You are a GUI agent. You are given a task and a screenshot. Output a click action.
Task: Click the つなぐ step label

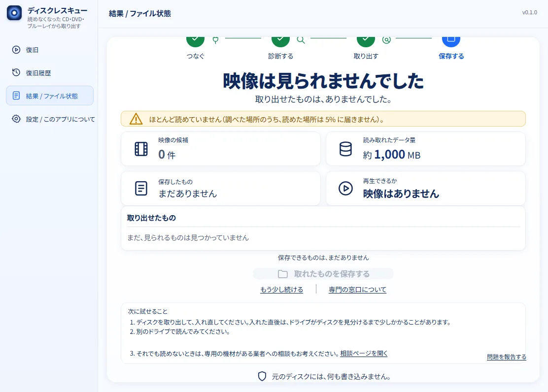coord(195,56)
